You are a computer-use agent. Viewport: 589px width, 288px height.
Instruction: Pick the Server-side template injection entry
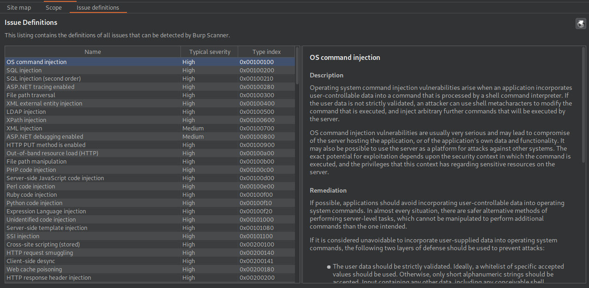[x=150, y=228]
